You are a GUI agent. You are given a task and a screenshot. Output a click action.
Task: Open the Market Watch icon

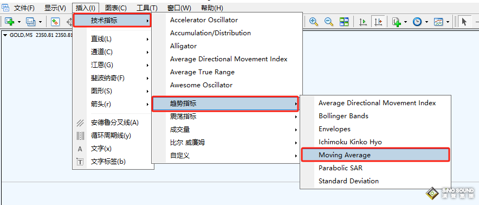point(55,22)
